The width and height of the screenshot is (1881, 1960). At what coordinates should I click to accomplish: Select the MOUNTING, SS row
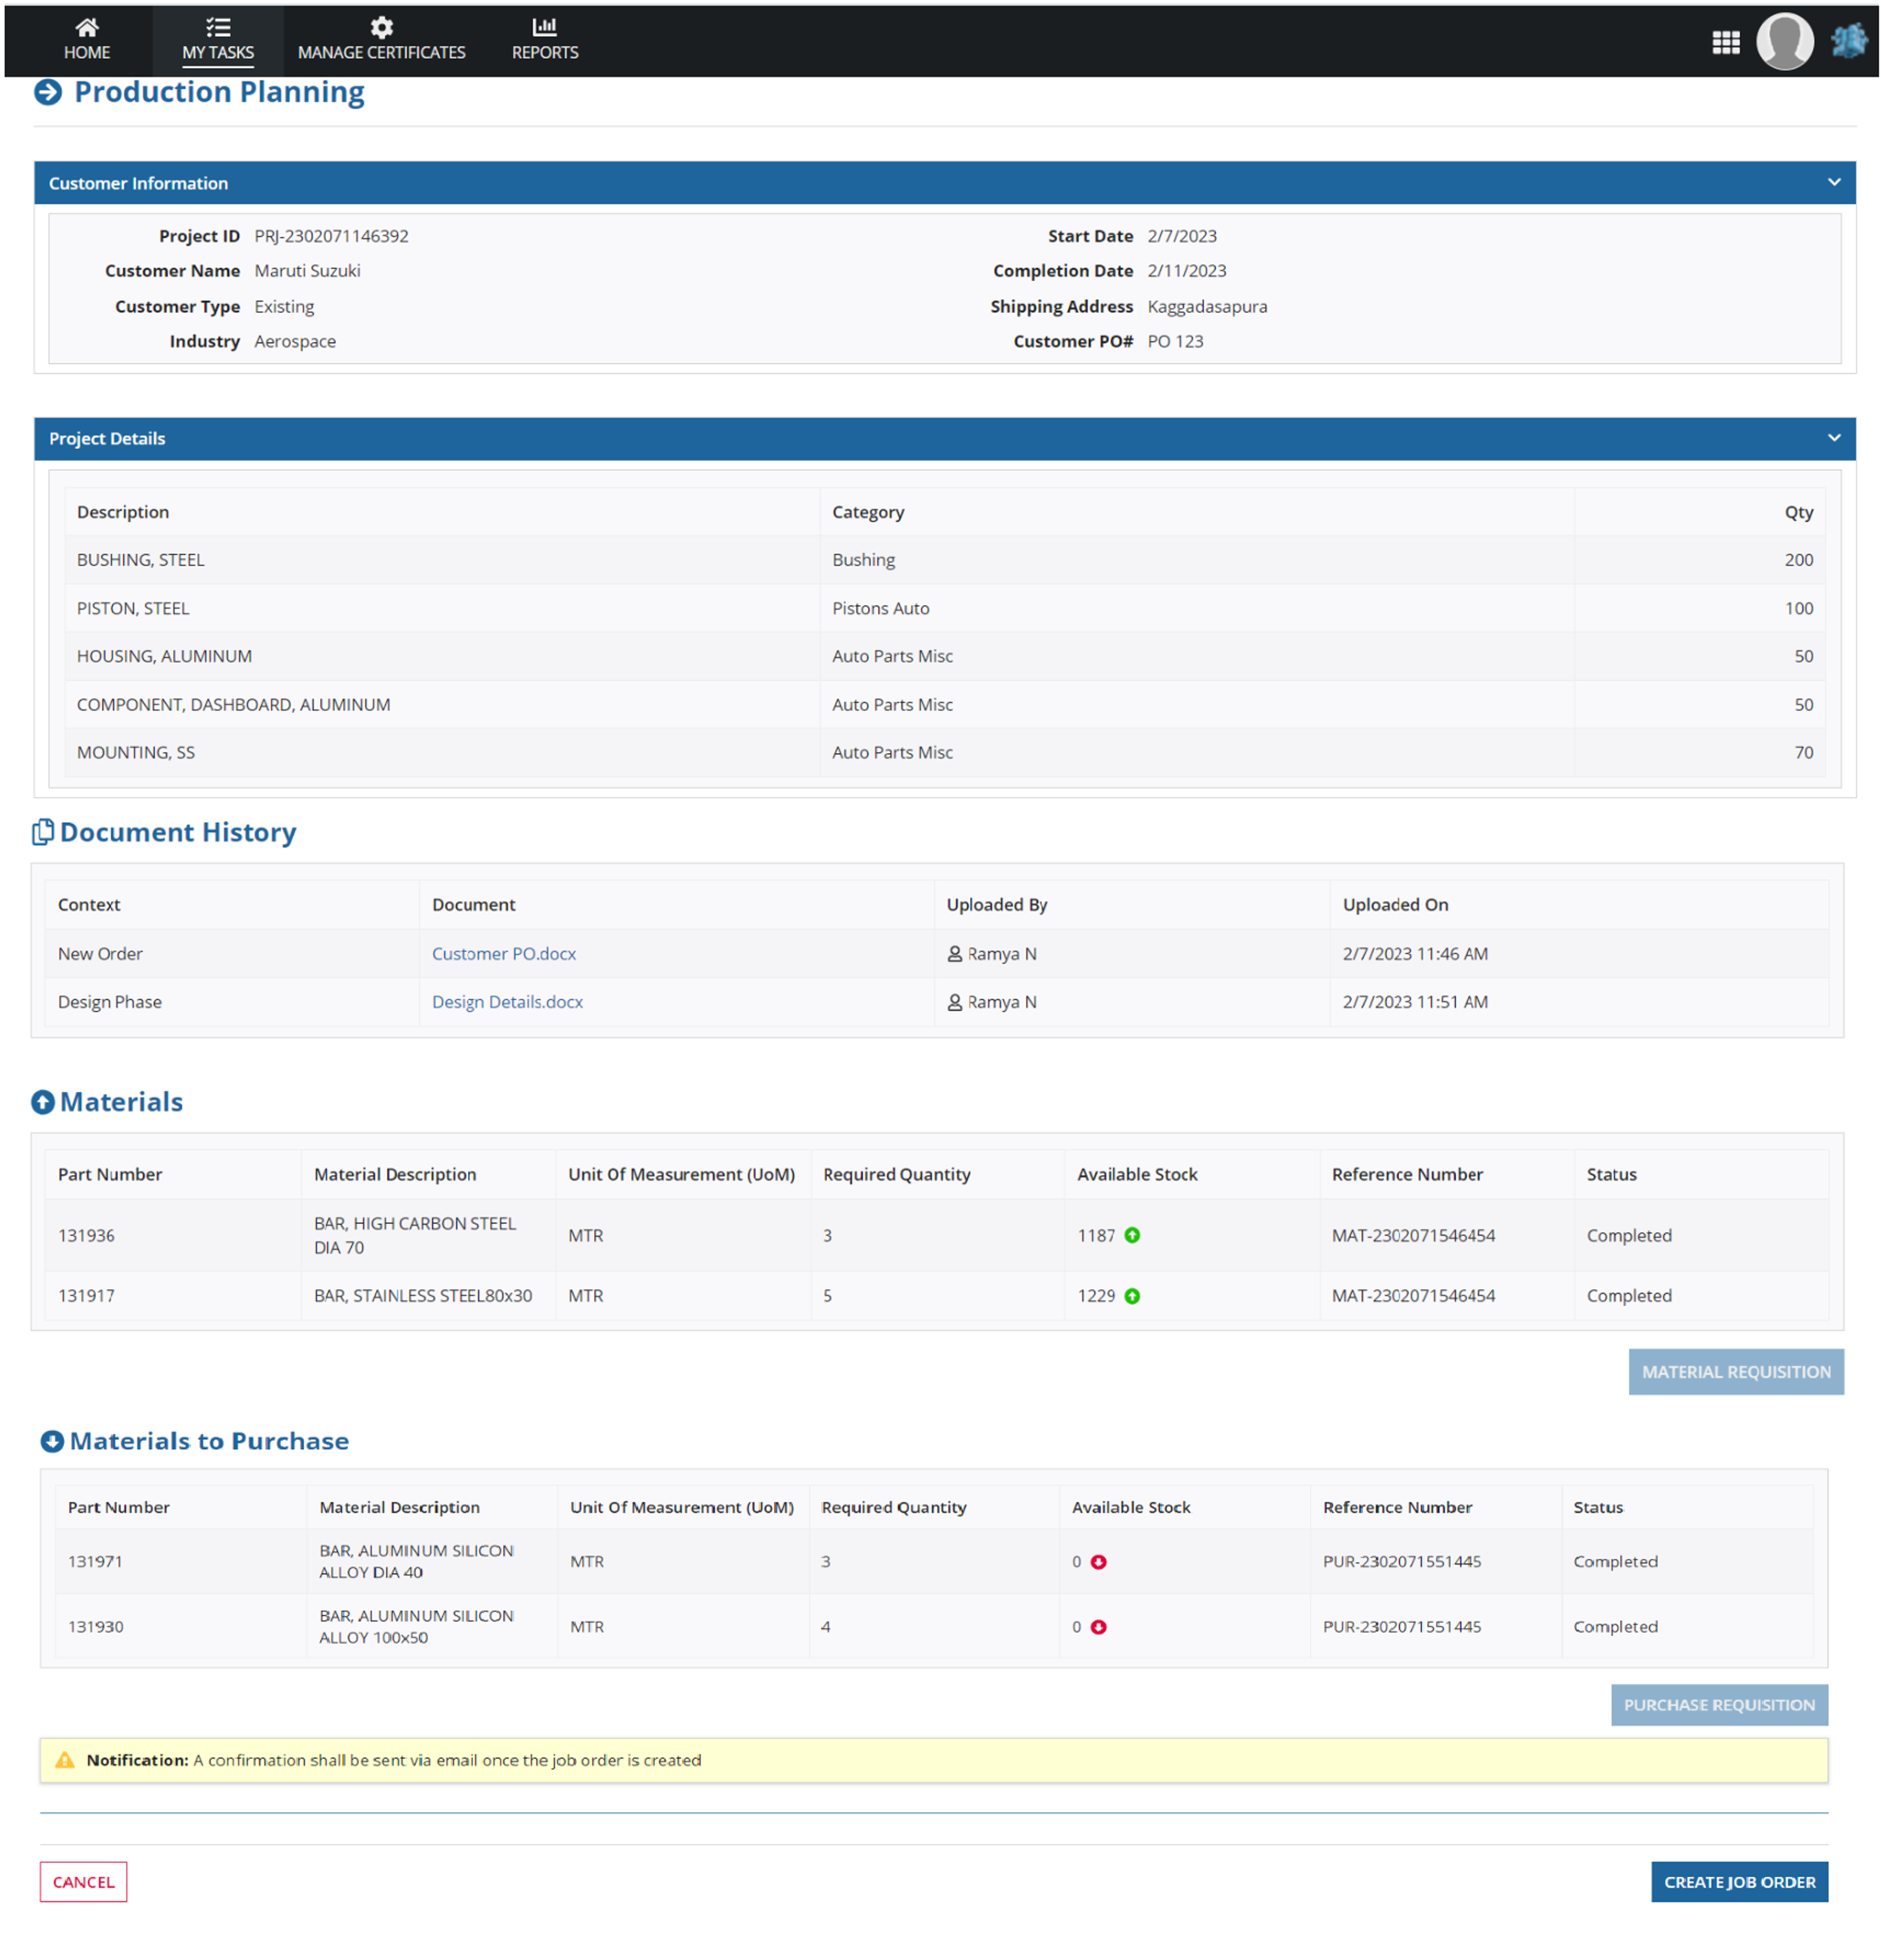pyautogui.click(x=944, y=752)
